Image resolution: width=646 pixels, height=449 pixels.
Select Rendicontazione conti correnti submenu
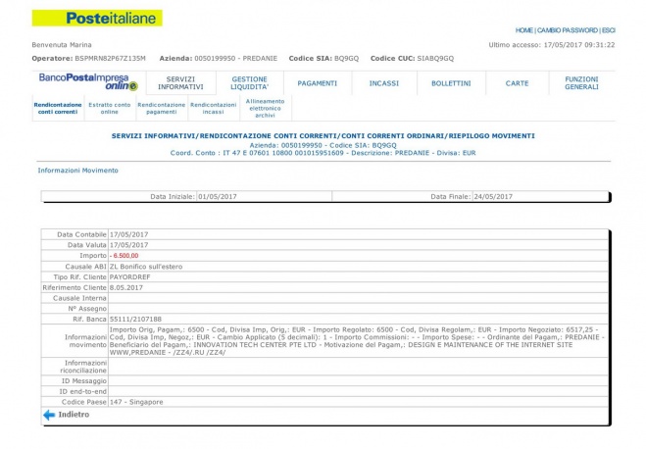57,108
